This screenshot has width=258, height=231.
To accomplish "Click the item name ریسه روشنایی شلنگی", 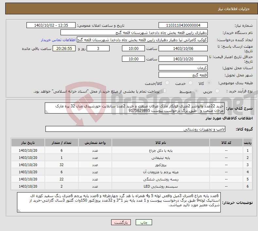I will pyautogui.click(x=161, y=179).
